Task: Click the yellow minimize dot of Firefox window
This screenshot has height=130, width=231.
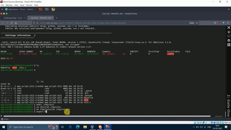Action: coord(4,14)
